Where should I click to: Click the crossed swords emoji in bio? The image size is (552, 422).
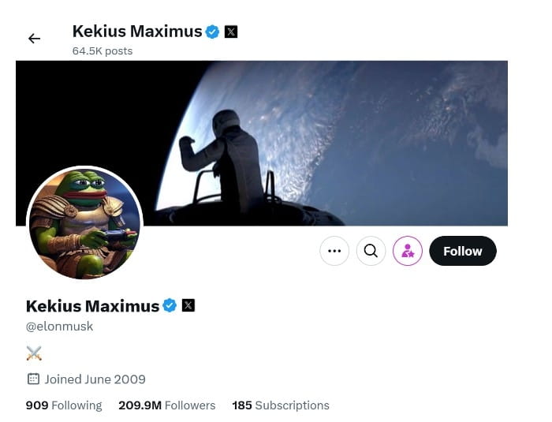[x=34, y=353]
